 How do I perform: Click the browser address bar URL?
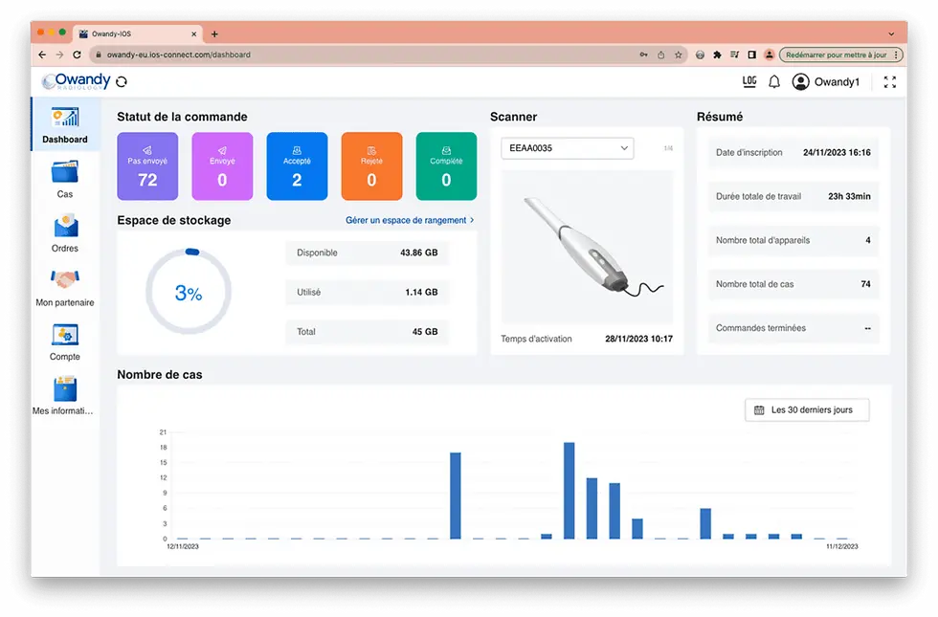[x=179, y=55]
